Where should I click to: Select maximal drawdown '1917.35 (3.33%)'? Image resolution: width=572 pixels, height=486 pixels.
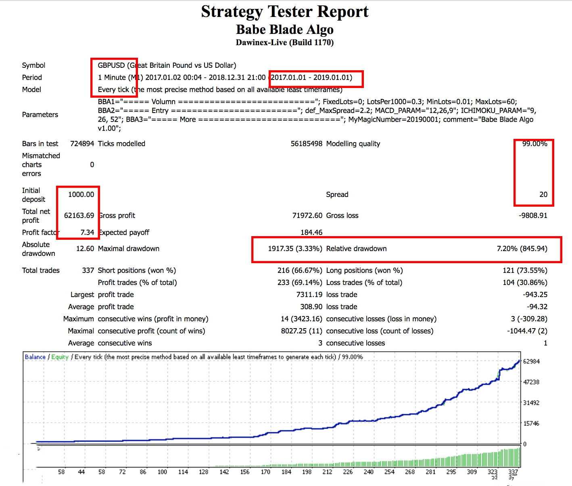click(x=295, y=249)
